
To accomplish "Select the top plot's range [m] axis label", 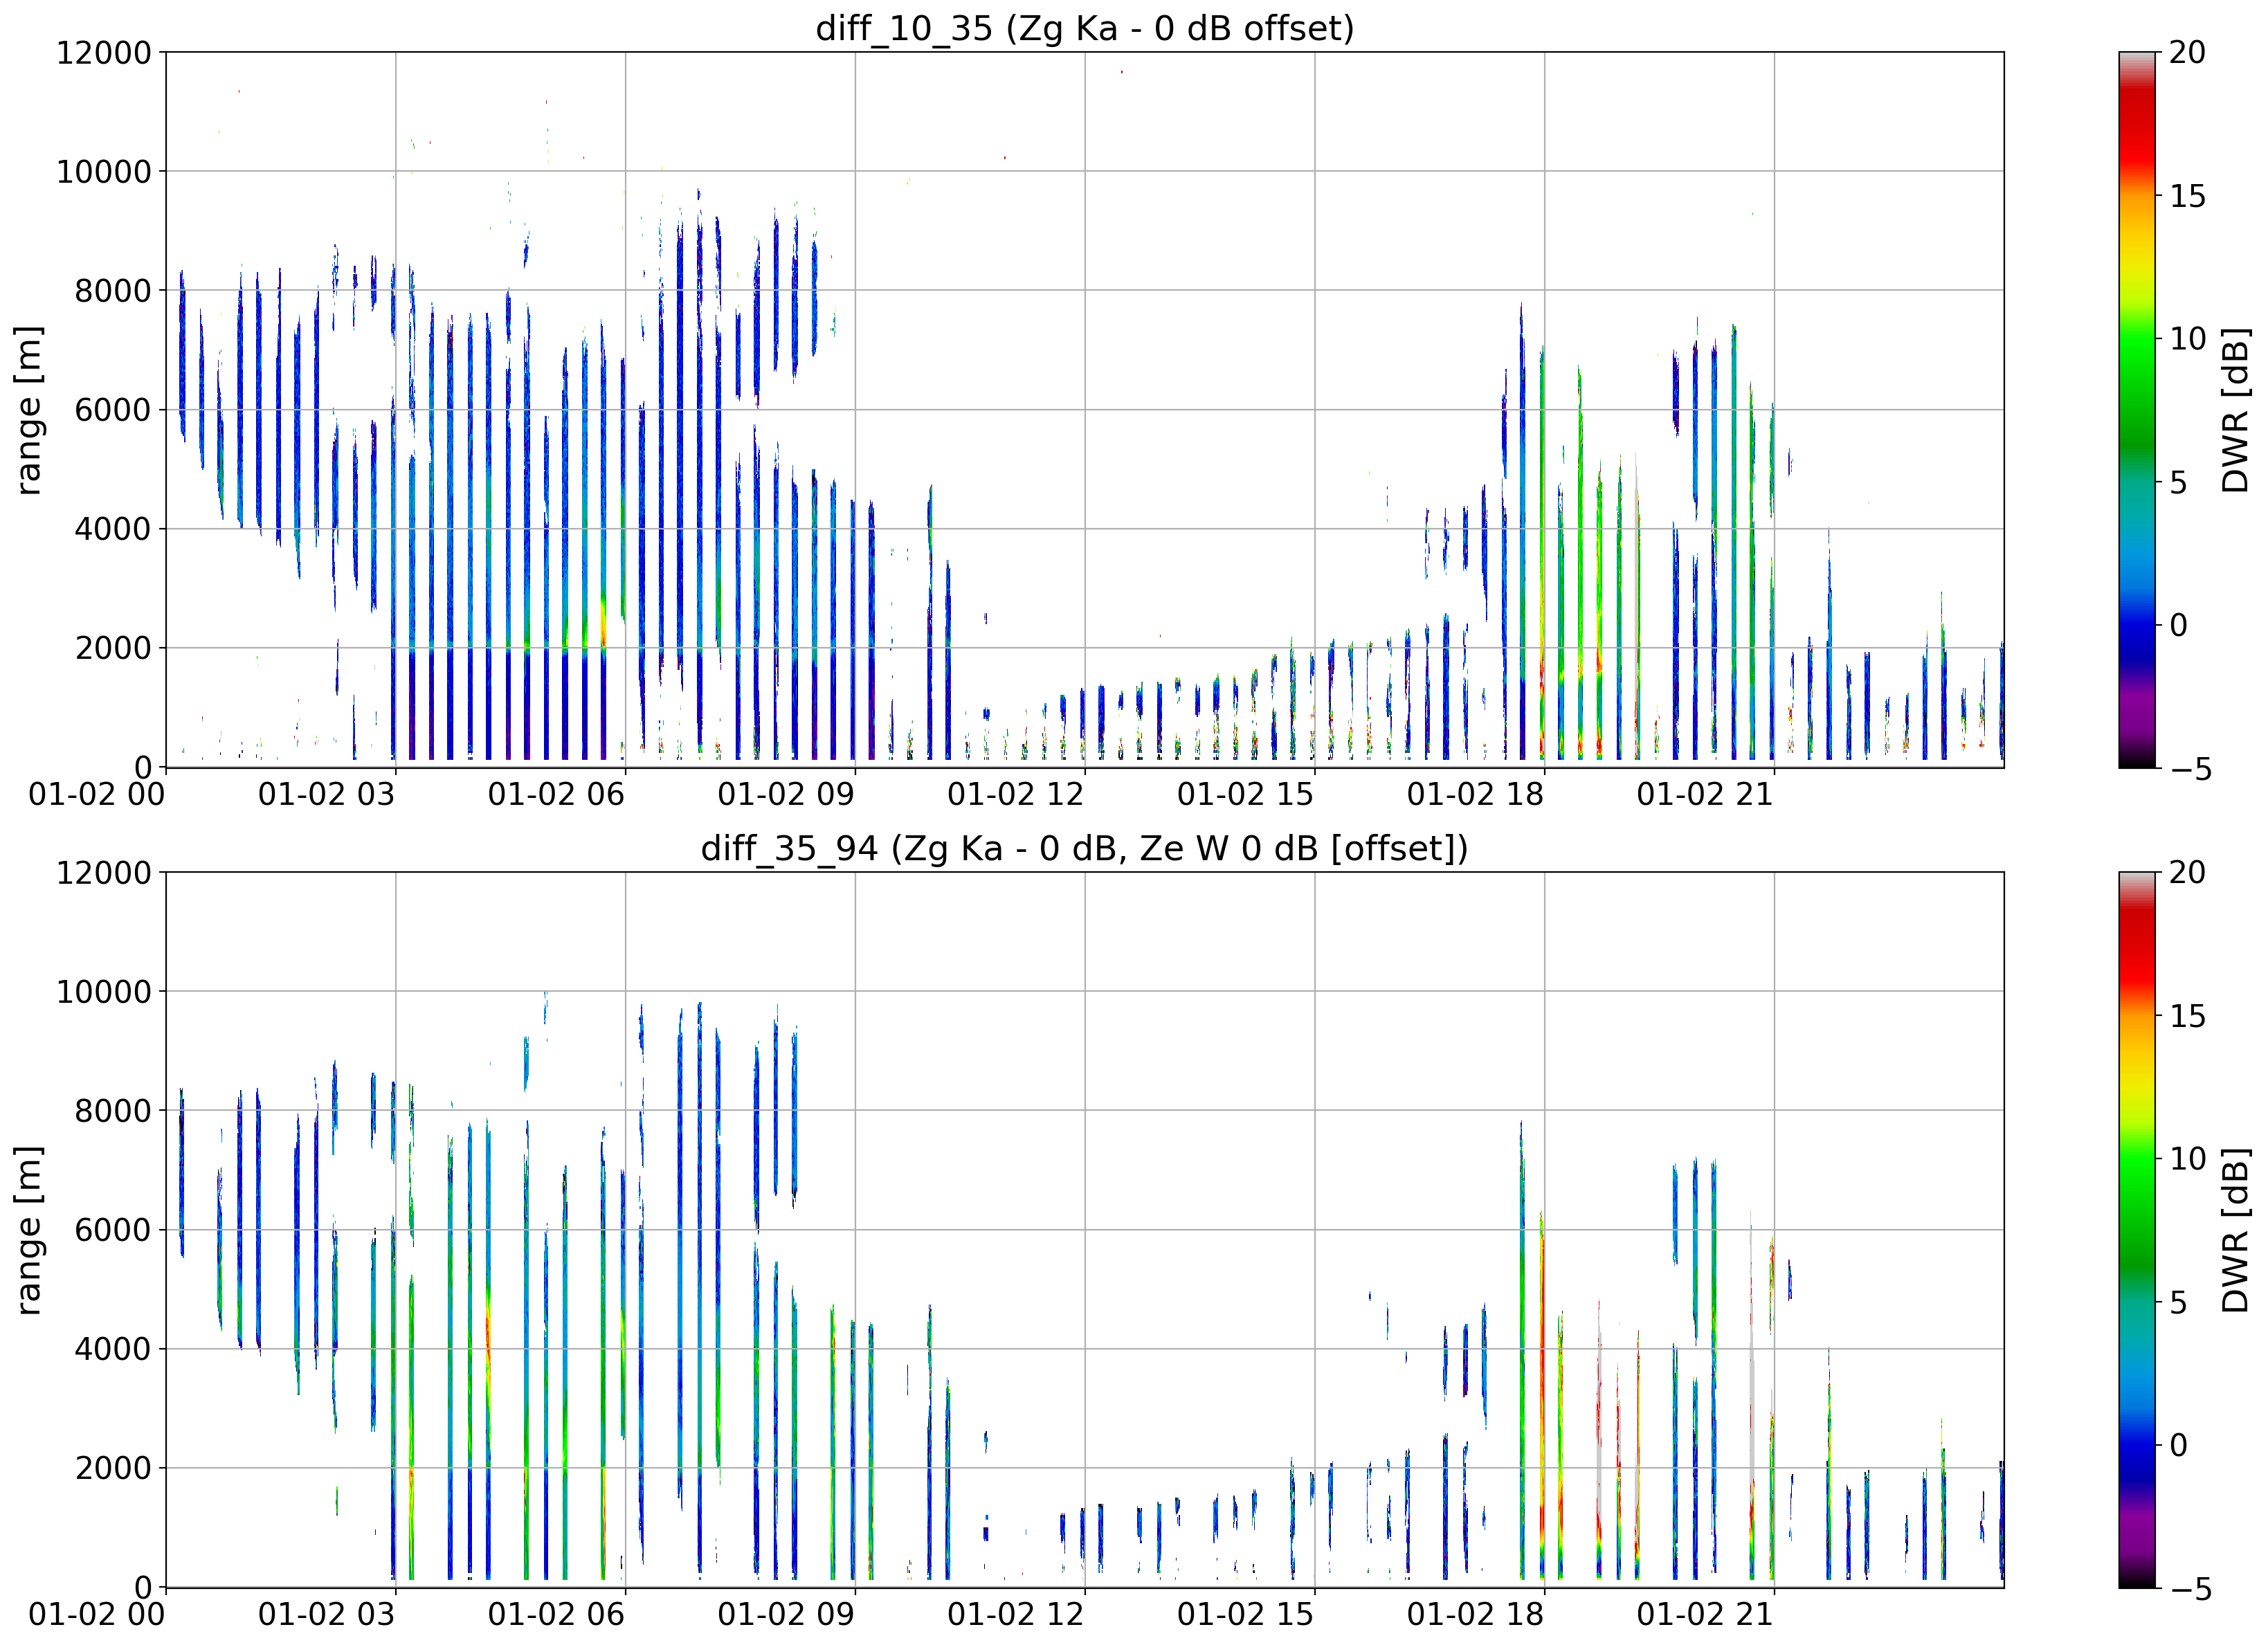I will point(28,409).
